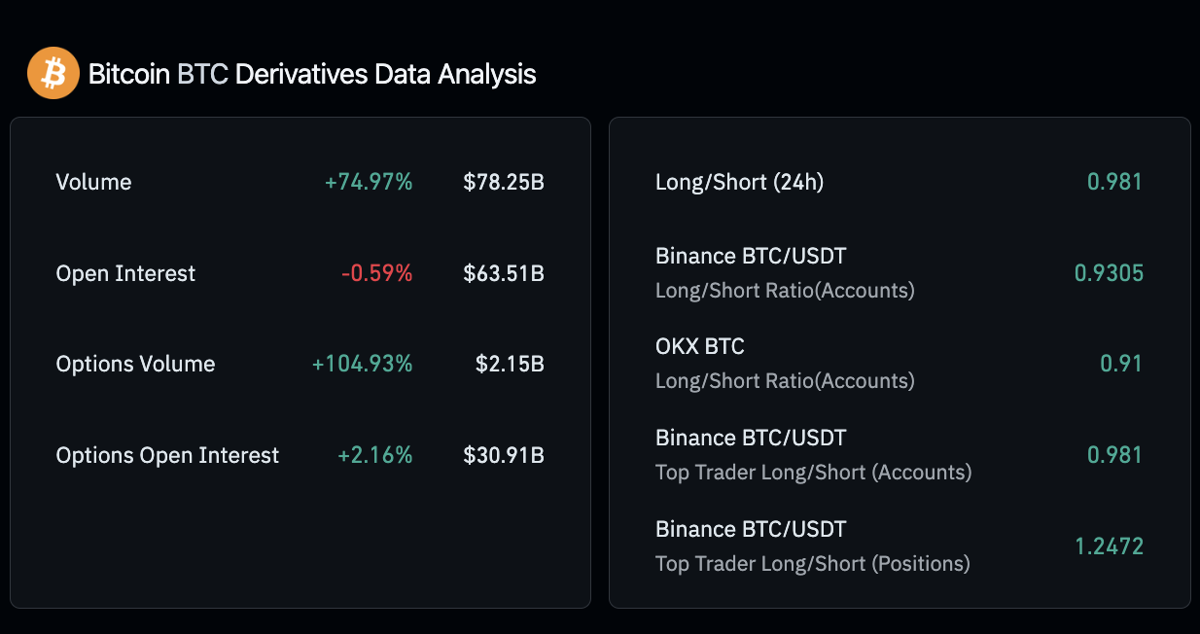The width and height of the screenshot is (1200, 634).
Task: Click the $30.91B options open interest amount
Action: click(x=503, y=455)
